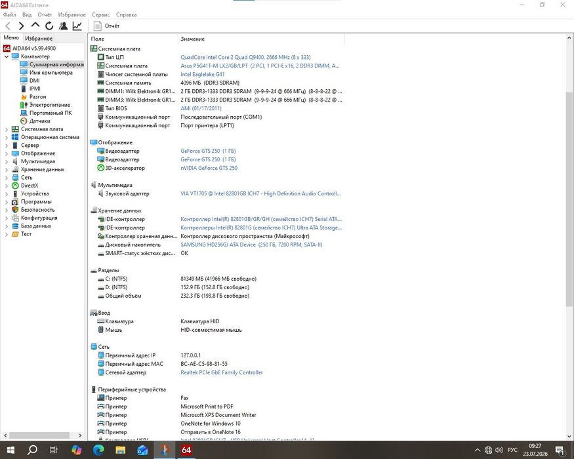Click the graph chart icon in toolbar
Viewport: 574px width, 459px height.
[77, 26]
